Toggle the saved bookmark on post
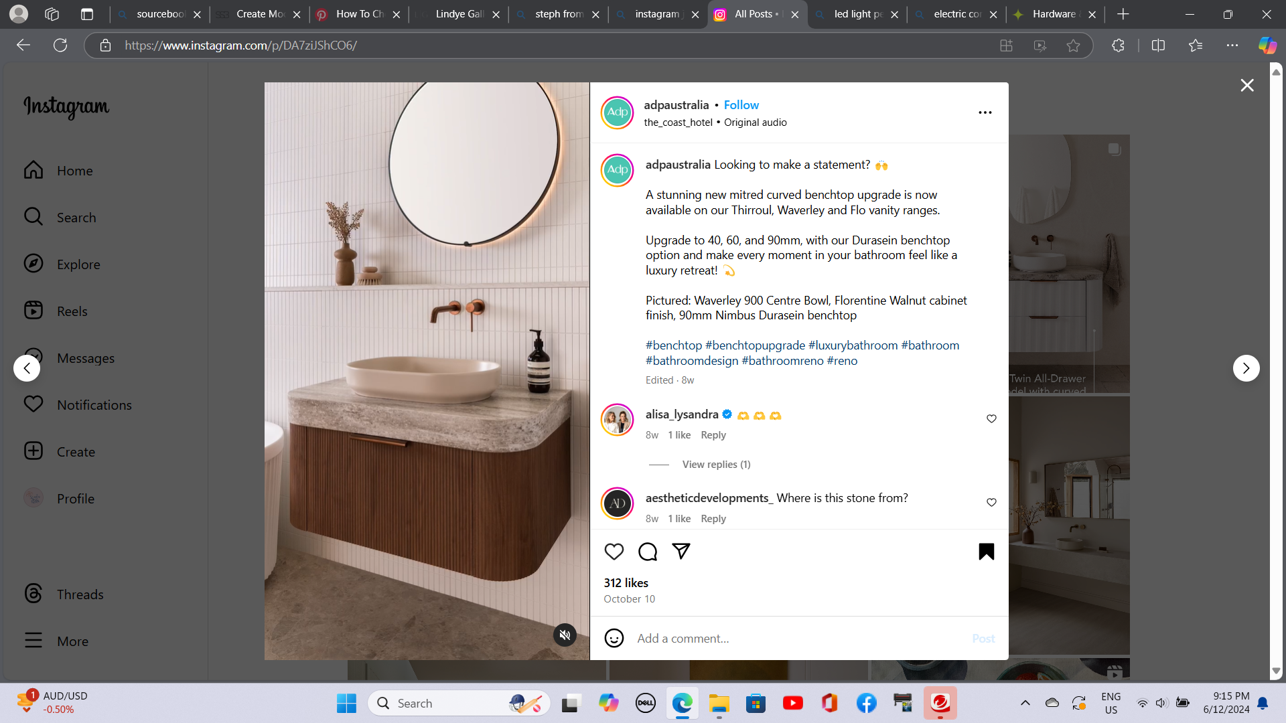This screenshot has width=1286, height=723. pyautogui.click(x=986, y=552)
